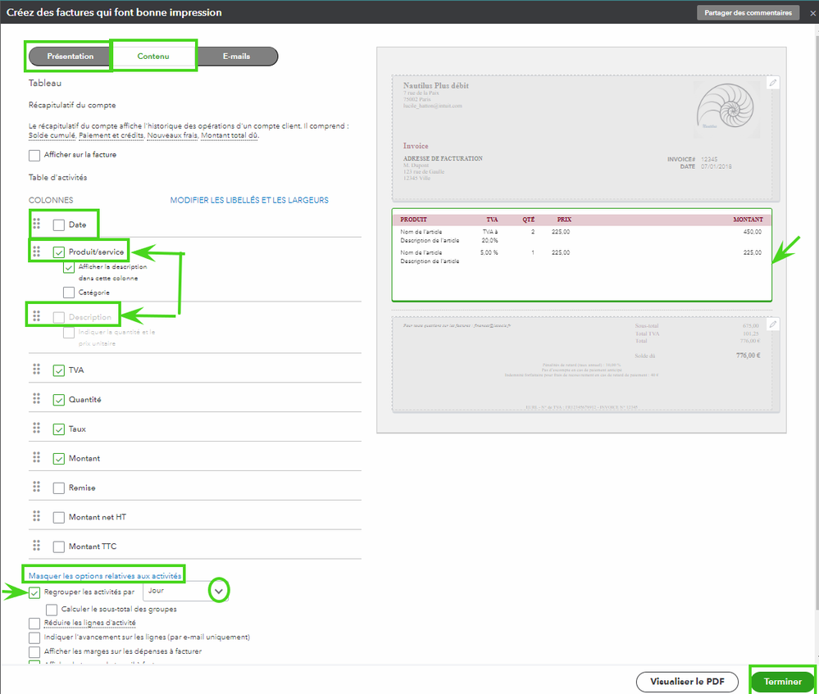Viewport: 819px width, 694px height.
Task: Check Afficher les marges sur les dépenses
Action: pyautogui.click(x=34, y=651)
